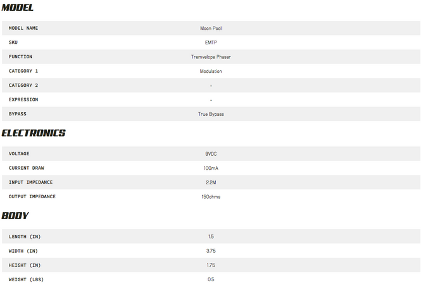Click the Modulation category value
The width and height of the screenshot is (421, 285).
pyautogui.click(x=211, y=71)
